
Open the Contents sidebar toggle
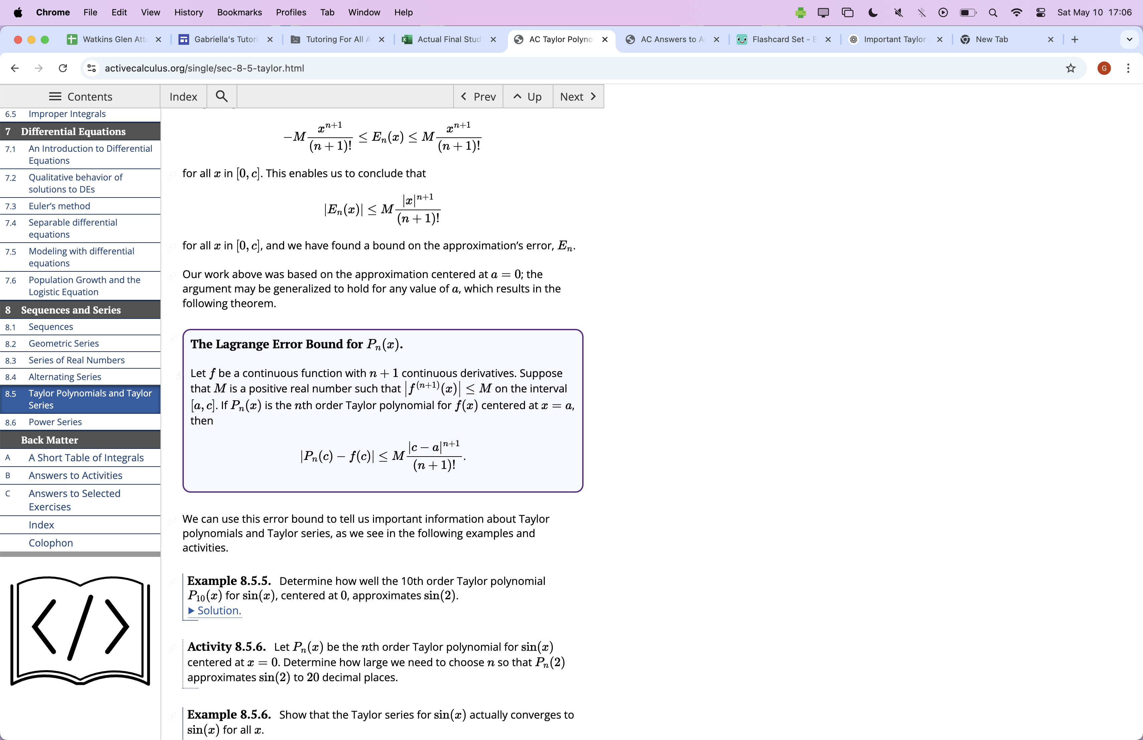tap(80, 97)
